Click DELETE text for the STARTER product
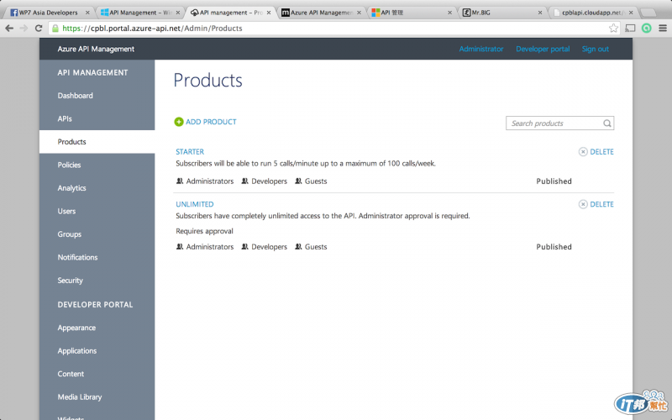This screenshot has height=420, width=672. (601, 152)
